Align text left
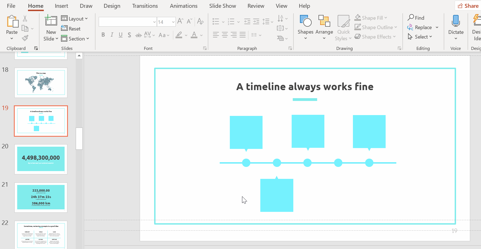 216,35
